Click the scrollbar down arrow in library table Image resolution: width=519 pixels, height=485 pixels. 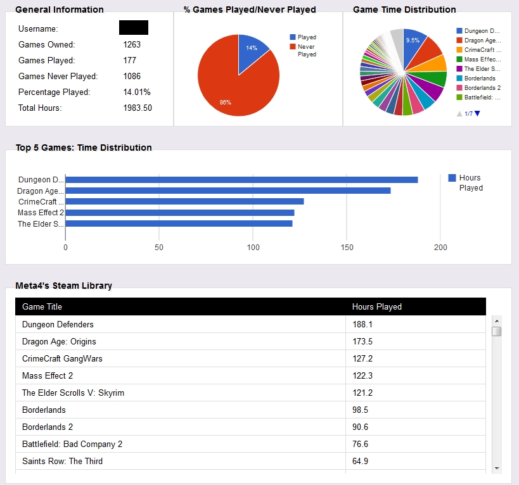point(496,468)
